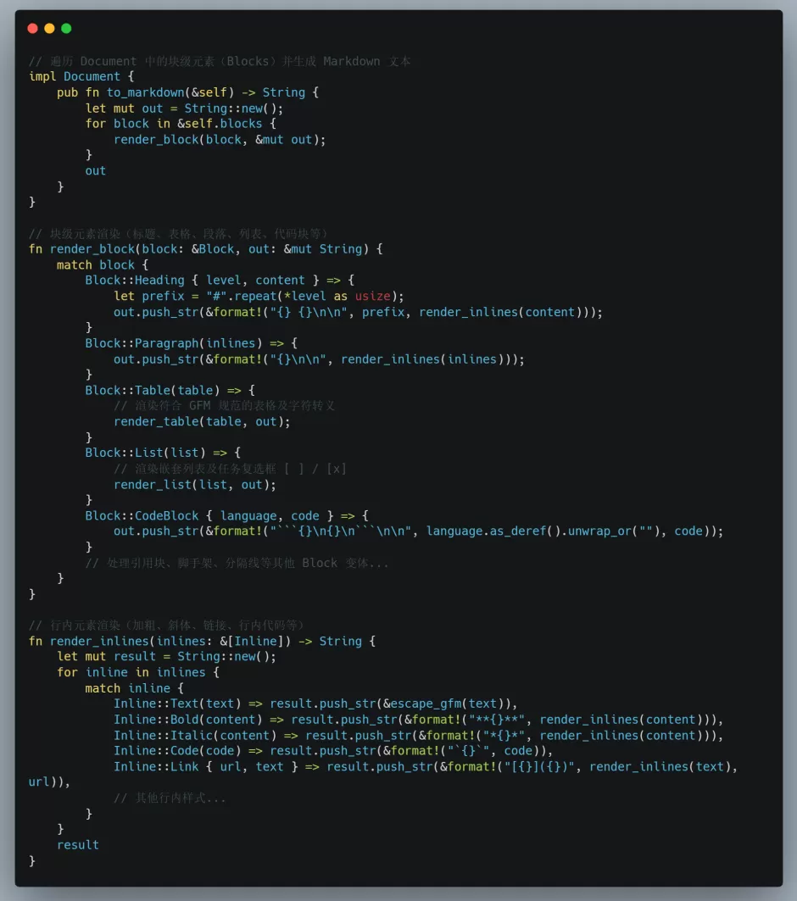Click the 'Block::CodeBlock { language, code }' arm

(x=227, y=516)
